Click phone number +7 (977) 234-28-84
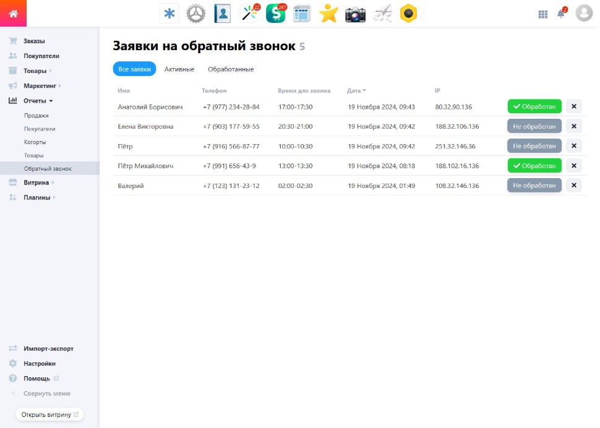 231,107
